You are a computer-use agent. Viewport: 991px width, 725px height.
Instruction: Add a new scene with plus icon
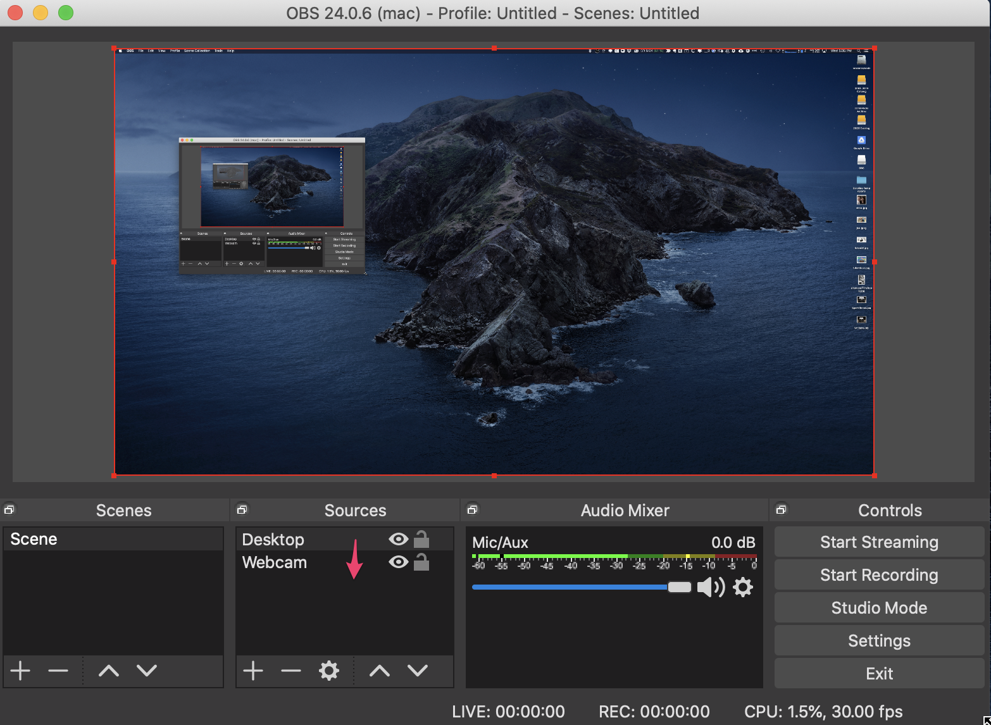tap(20, 671)
